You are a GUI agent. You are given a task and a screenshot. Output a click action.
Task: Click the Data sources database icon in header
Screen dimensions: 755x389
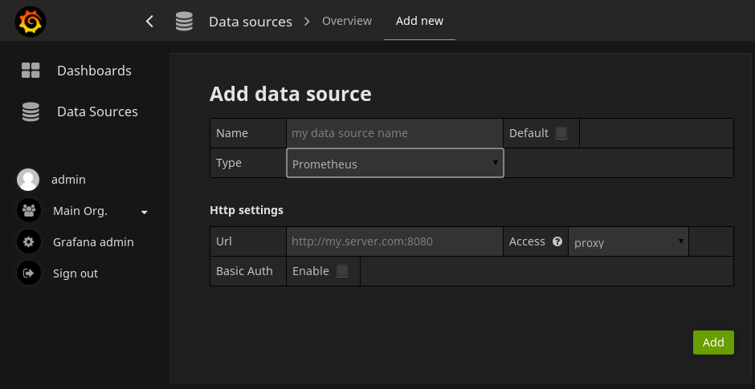[x=184, y=22]
